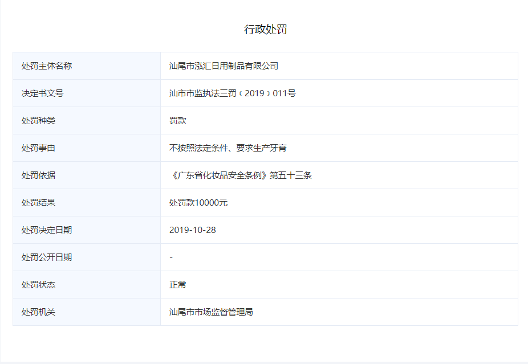Select the 处罚结果 label

(38, 203)
